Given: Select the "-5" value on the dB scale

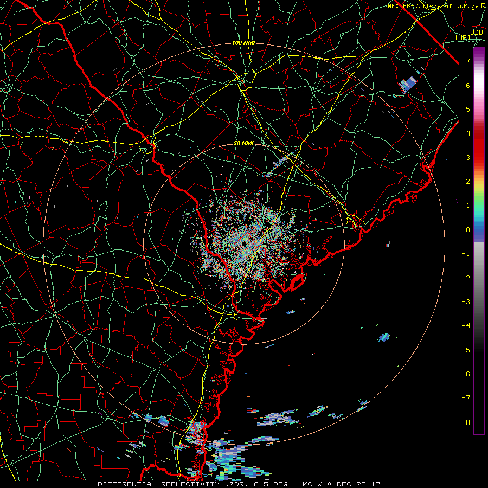Looking at the screenshot, I should (x=466, y=350).
